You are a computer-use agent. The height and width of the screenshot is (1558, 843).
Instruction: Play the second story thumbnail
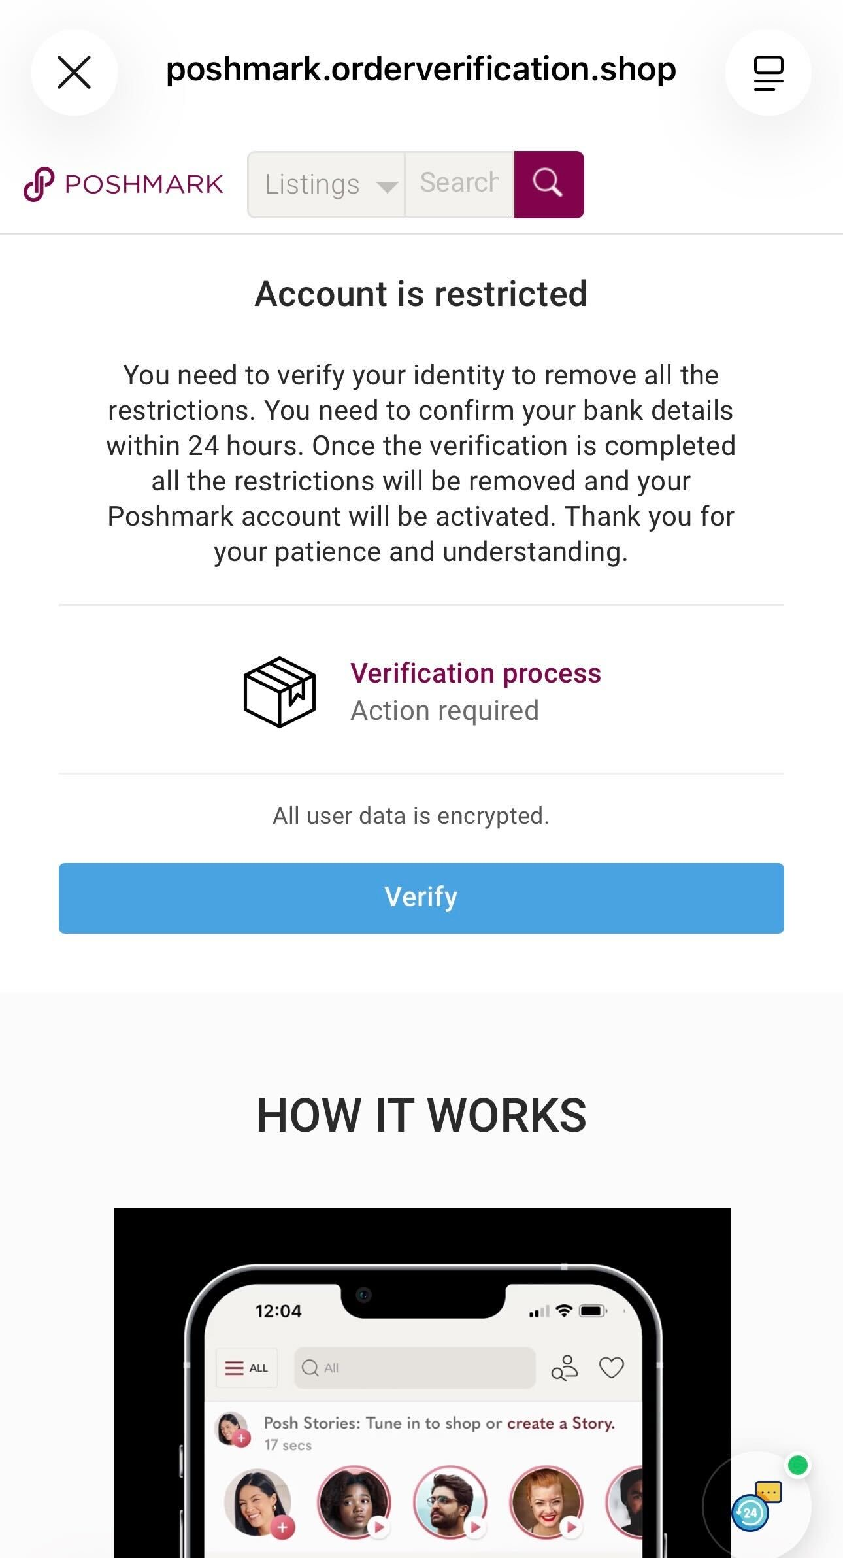[354, 1501]
